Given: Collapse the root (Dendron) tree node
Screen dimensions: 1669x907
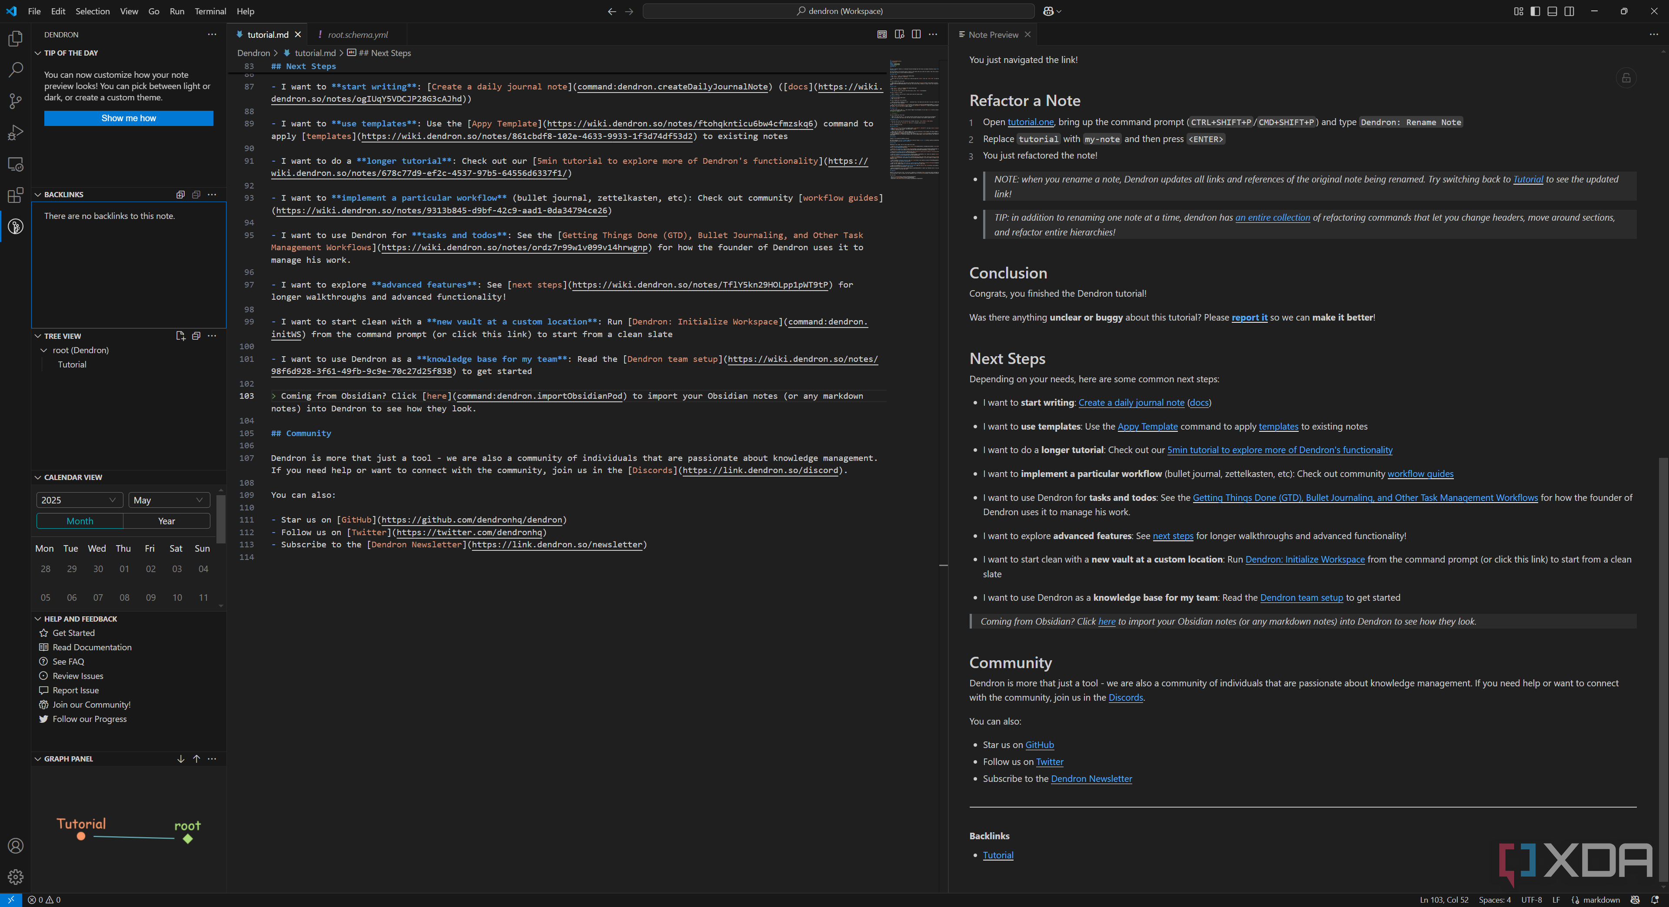Looking at the screenshot, I should (x=44, y=350).
